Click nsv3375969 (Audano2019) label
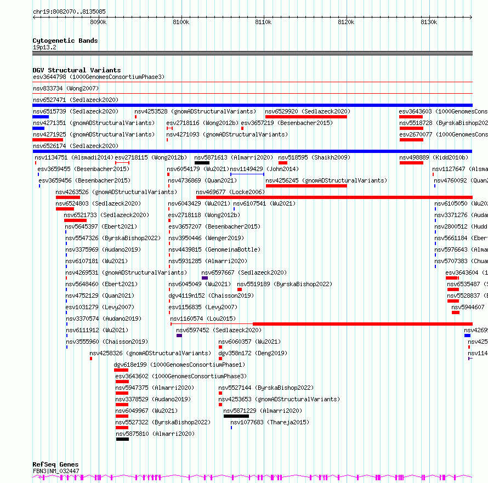The image size is (488, 483). click(x=103, y=249)
